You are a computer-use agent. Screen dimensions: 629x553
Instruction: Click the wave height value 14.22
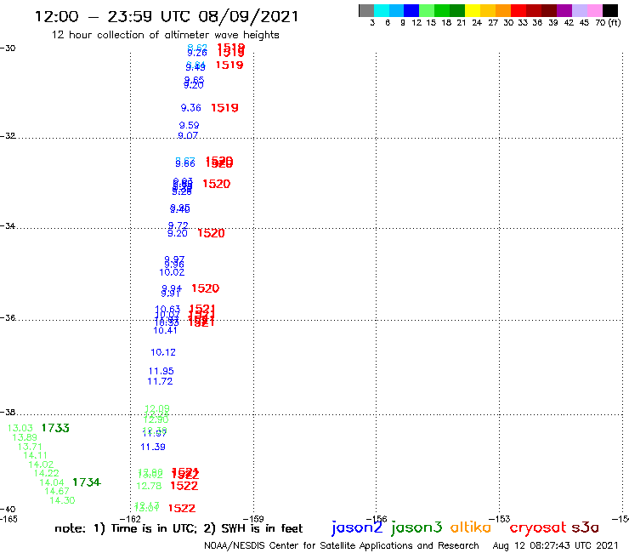point(47,473)
